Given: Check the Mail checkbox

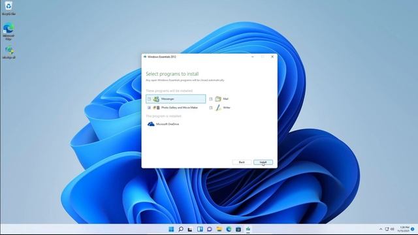Looking at the screenshot, I should (x=211, y=99).
